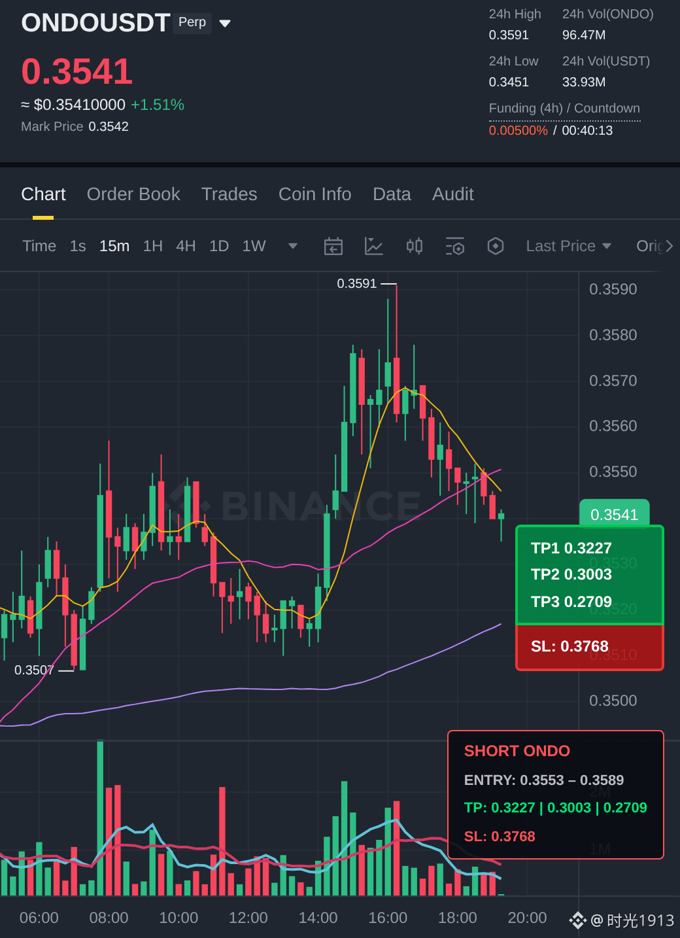Tap the ≈ $0.35410000 fiat price

point(73,105)
